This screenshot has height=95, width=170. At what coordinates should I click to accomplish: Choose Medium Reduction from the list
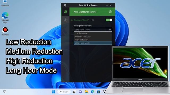[x=93, y=36]
